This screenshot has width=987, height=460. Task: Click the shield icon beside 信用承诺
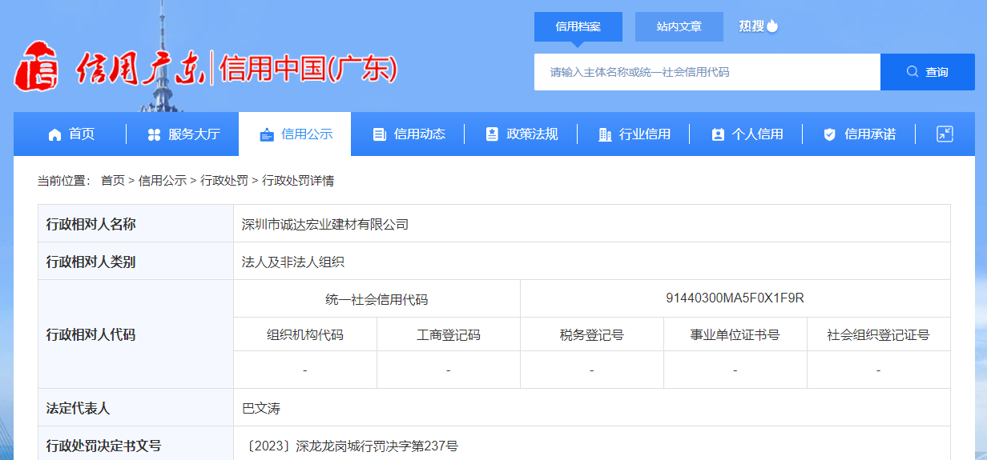coord(830,134)
